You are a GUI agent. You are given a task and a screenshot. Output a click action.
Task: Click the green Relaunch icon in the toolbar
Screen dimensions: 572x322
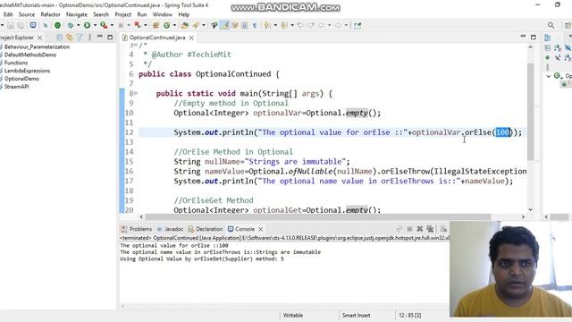coord(57,25)
